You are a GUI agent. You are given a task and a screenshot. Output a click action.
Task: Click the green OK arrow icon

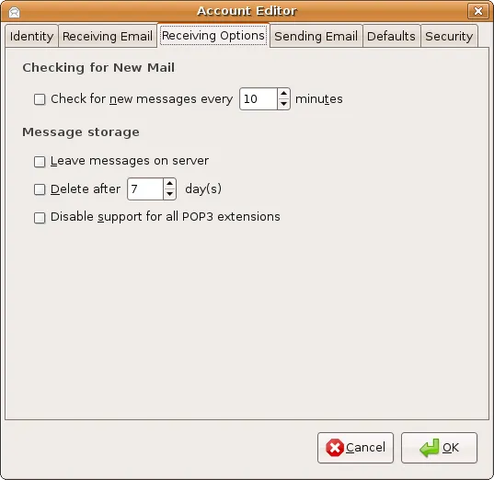click(x=429, y=448)
